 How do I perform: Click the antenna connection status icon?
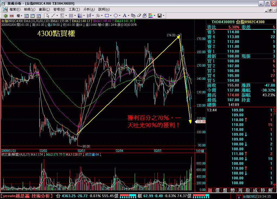pyautogui.click(x=239, y=196)
